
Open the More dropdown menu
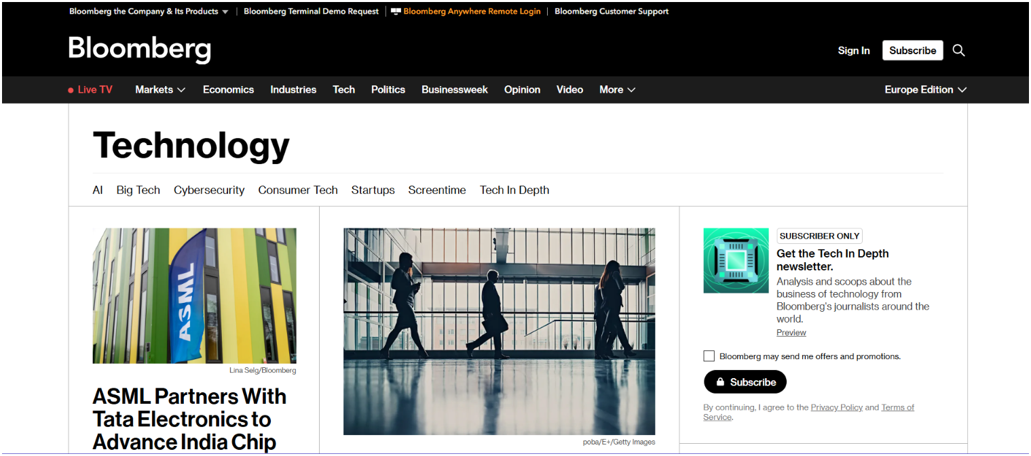point(617,89)
